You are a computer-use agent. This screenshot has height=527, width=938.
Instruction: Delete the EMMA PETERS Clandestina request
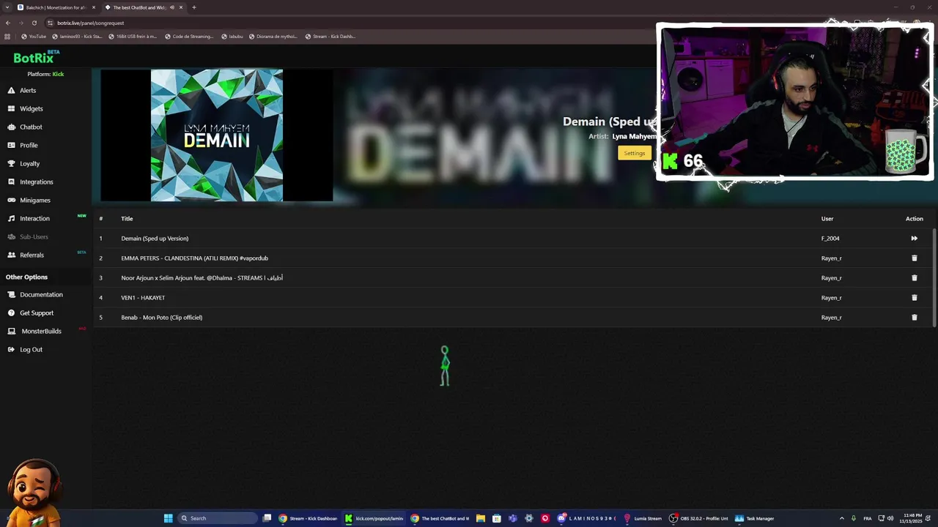tap(914, 258)
